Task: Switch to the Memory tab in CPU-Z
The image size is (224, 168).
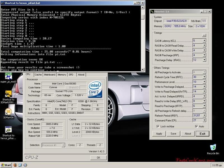Action: [x=62, y=74]
